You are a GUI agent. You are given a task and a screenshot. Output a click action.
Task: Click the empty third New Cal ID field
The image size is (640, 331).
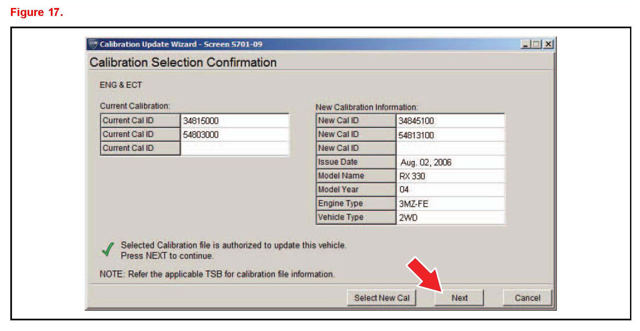click(450, 148)
